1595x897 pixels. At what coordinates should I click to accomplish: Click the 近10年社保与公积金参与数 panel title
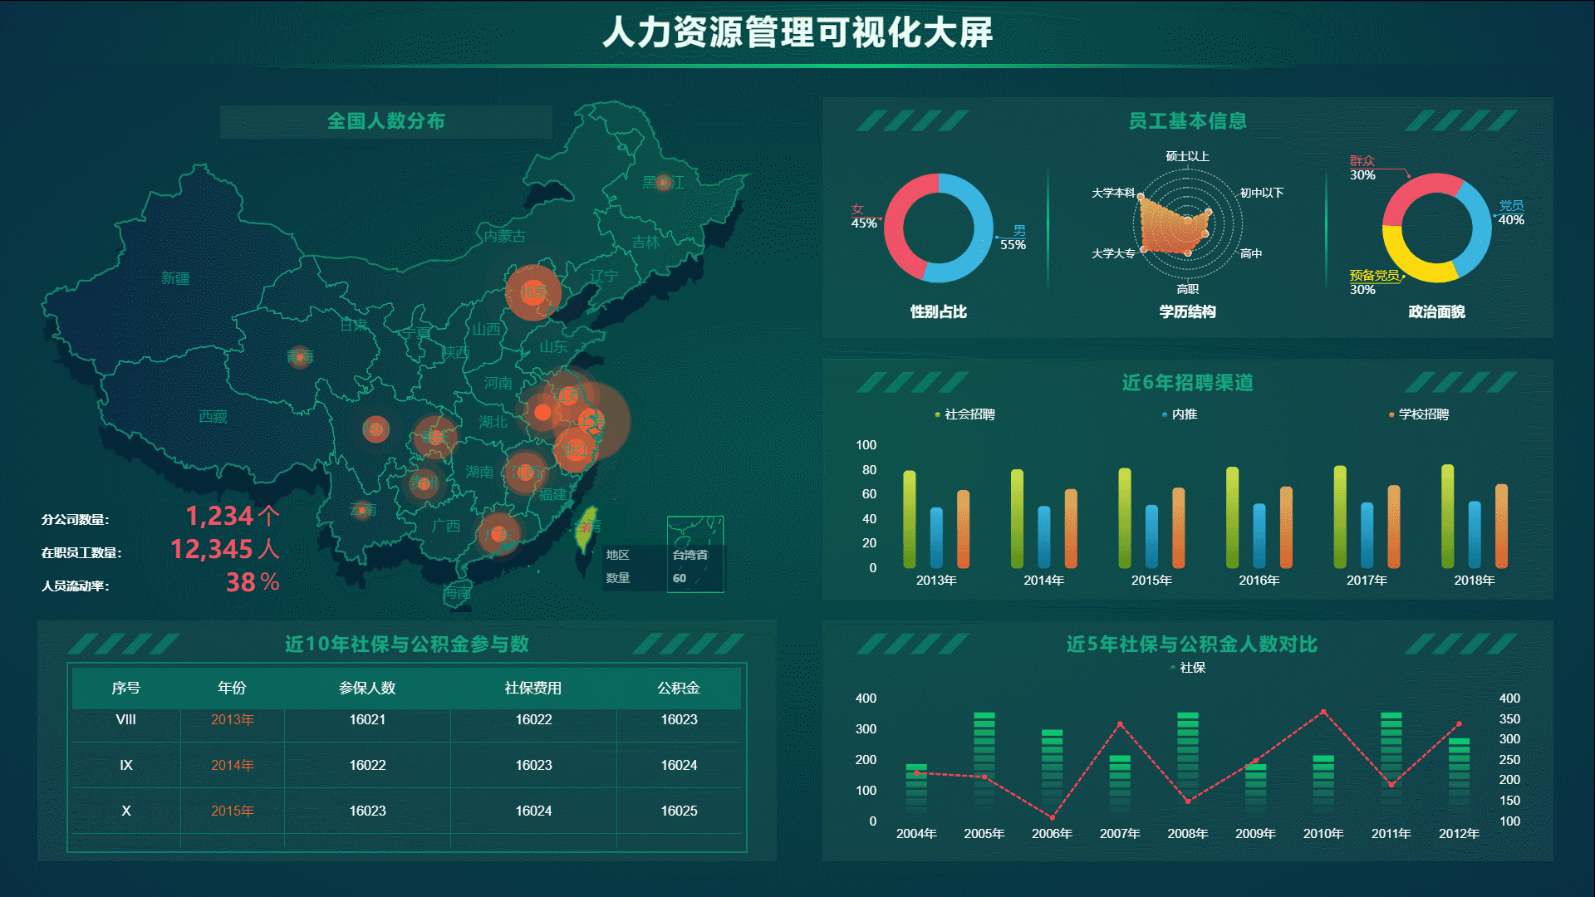[x=407, y=644]
